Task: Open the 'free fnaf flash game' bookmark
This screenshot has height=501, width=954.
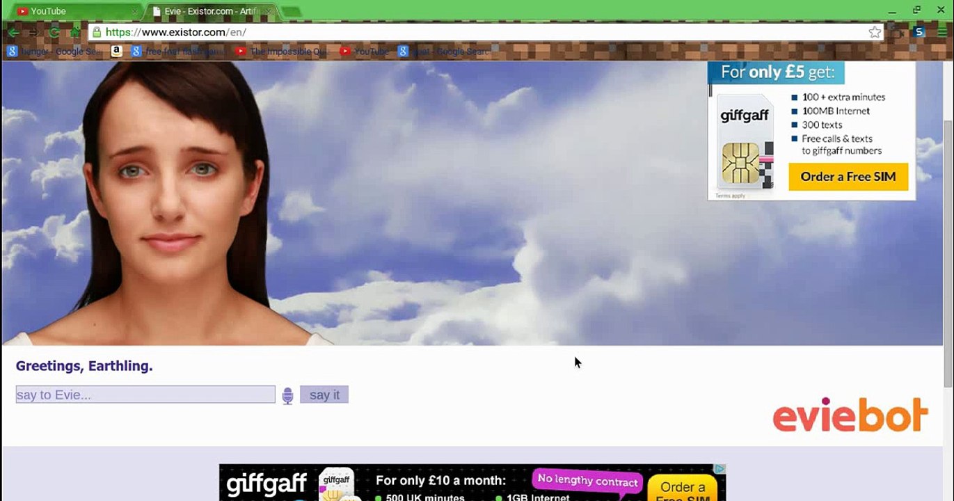Action: pyautogui.click(x=179, y=51)
